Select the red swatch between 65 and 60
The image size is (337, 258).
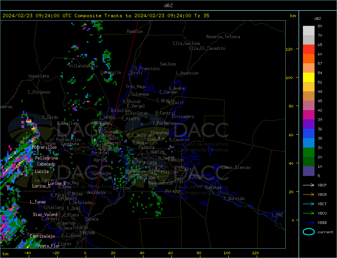(309, 49)
